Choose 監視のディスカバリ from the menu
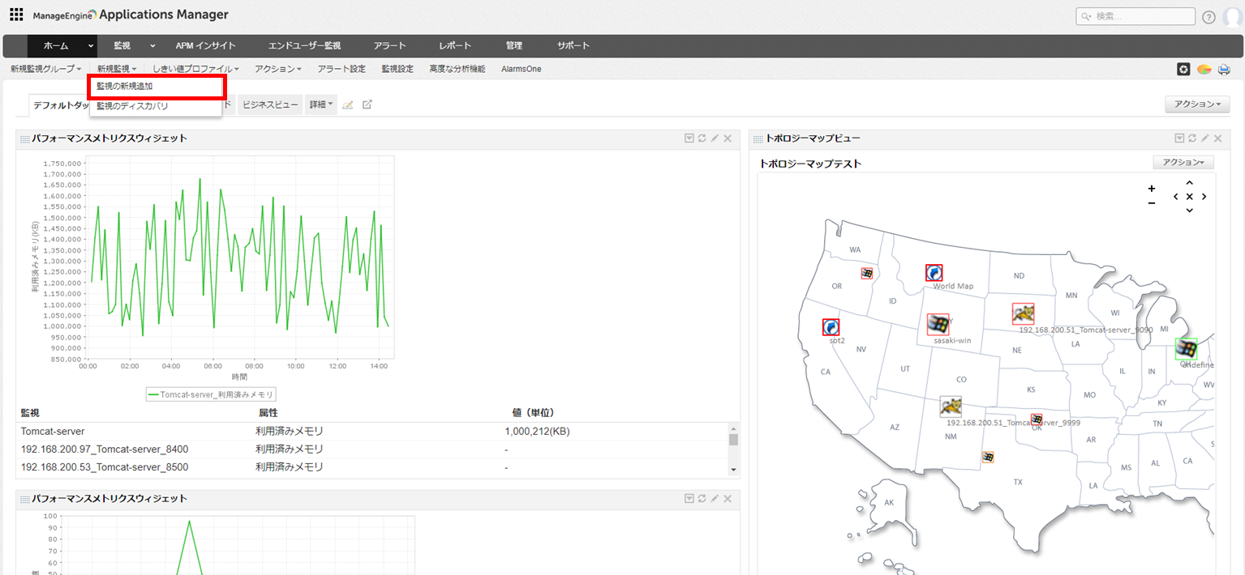 pos(132,106)
